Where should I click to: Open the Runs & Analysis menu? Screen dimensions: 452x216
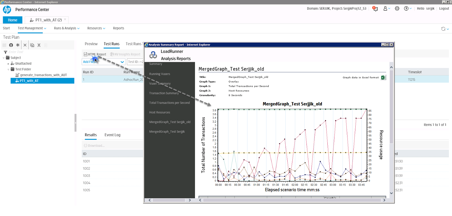[67, 28]
